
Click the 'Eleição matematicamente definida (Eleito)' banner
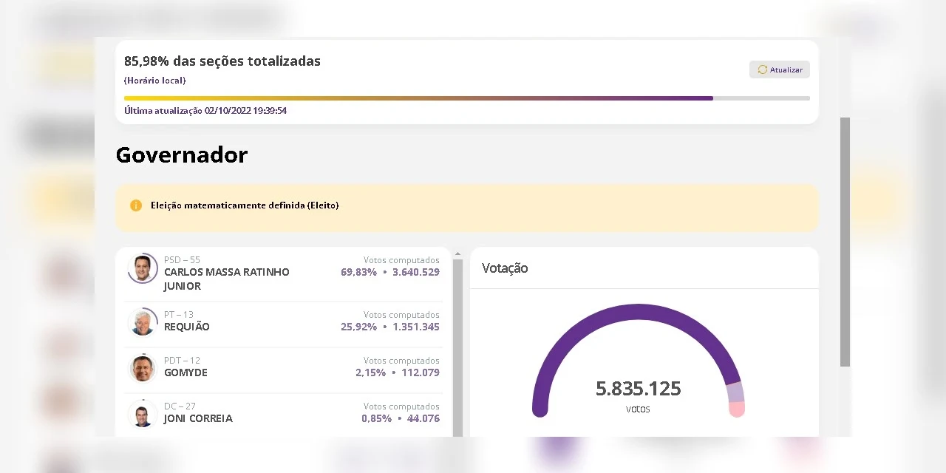click(x=467, y=205)
